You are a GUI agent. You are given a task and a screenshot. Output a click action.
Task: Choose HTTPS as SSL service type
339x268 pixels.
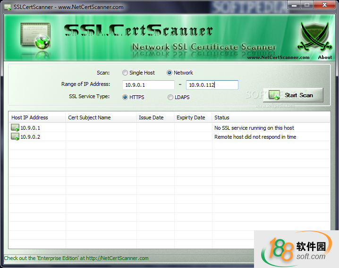tap(125, 97)
